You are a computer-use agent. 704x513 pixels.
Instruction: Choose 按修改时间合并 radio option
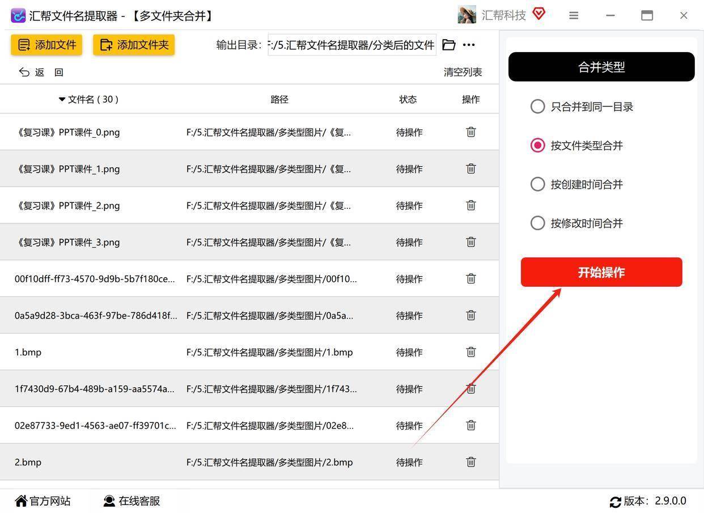tap(537, 223)
